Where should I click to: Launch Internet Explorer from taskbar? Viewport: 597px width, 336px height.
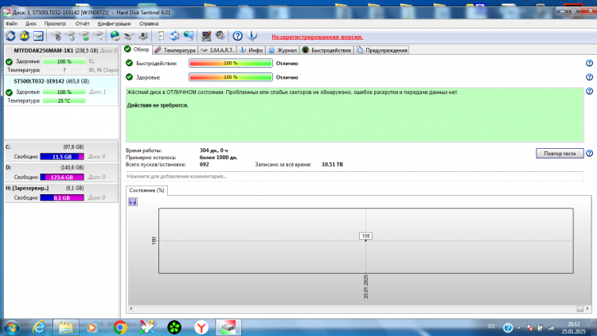click(39, 327)
